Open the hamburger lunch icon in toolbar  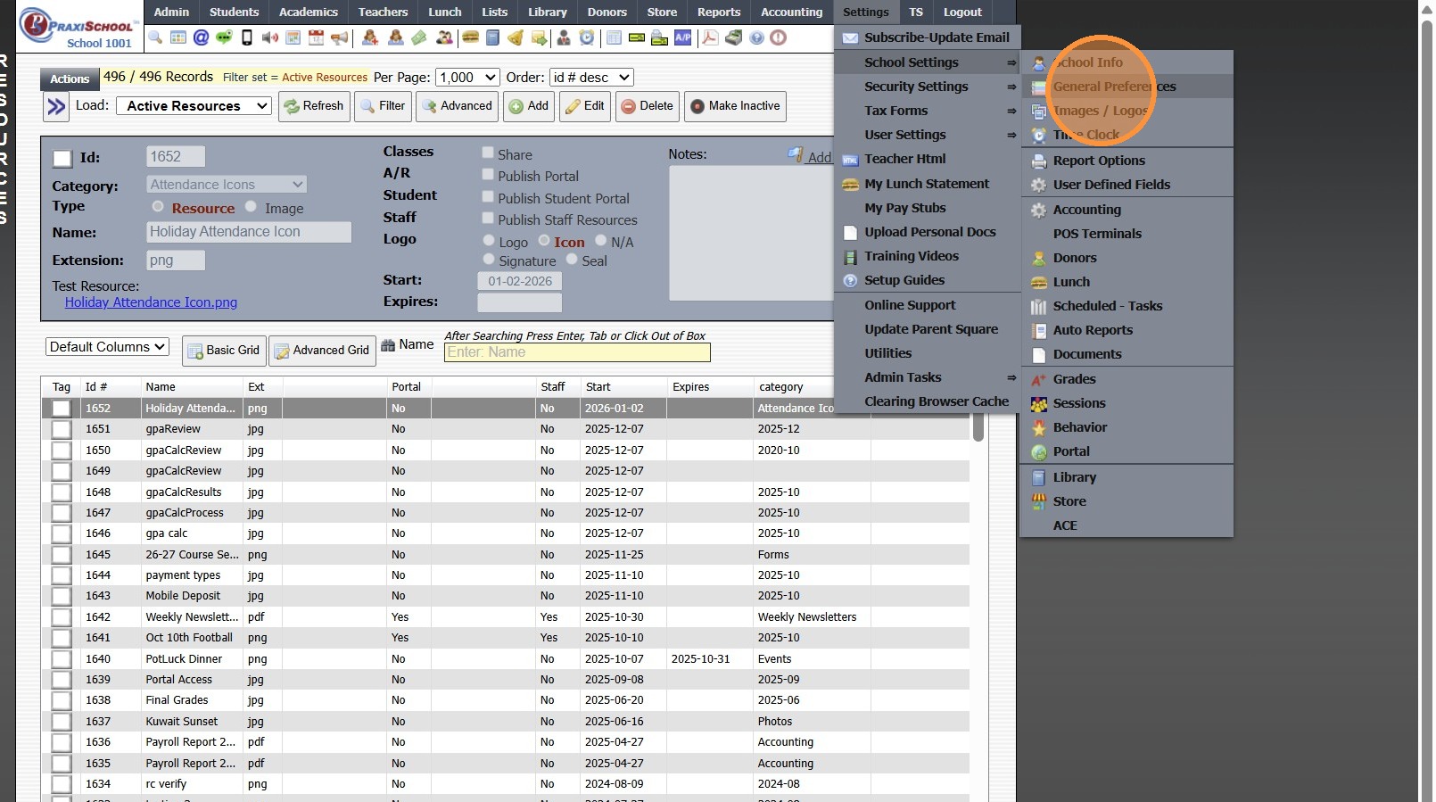click(470, 37)
